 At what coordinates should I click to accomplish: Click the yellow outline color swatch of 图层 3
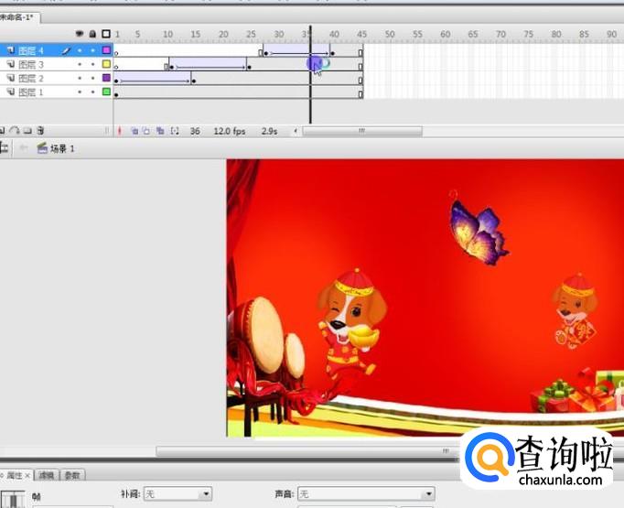pyautogui.click(x=106, y=64)
